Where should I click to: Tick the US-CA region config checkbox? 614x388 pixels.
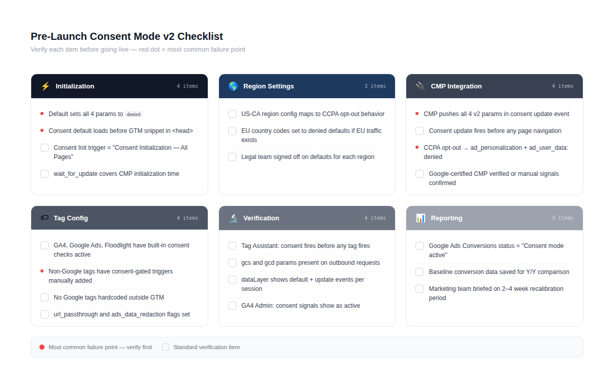(x=232, y=114)
